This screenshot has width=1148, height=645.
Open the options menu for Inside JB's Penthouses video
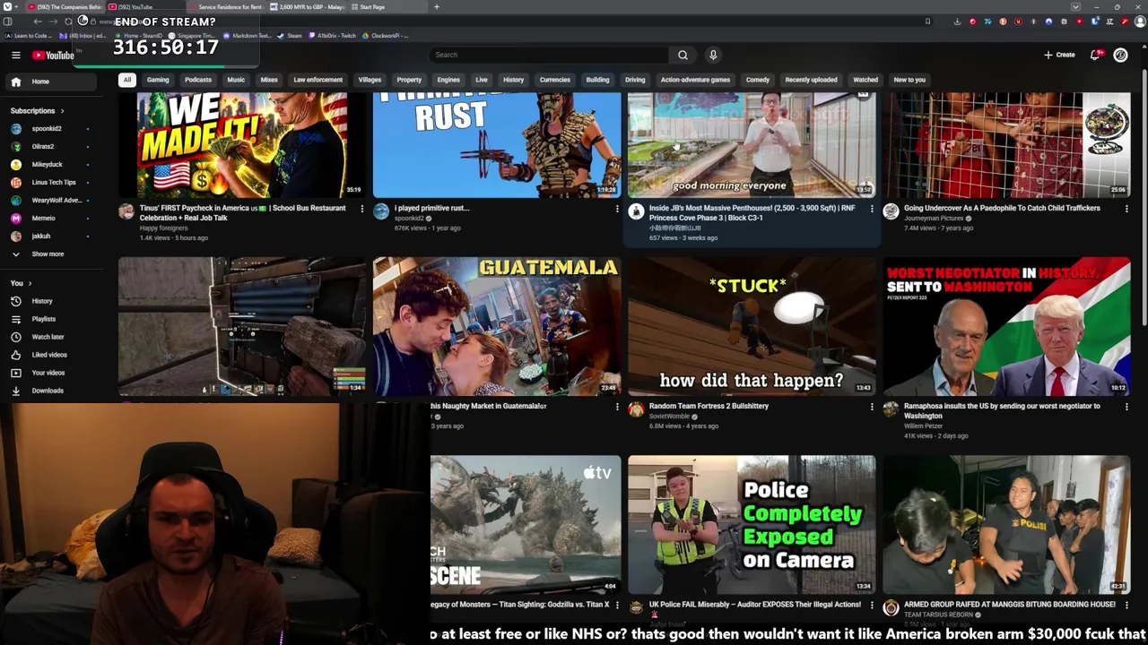[872, 209]
